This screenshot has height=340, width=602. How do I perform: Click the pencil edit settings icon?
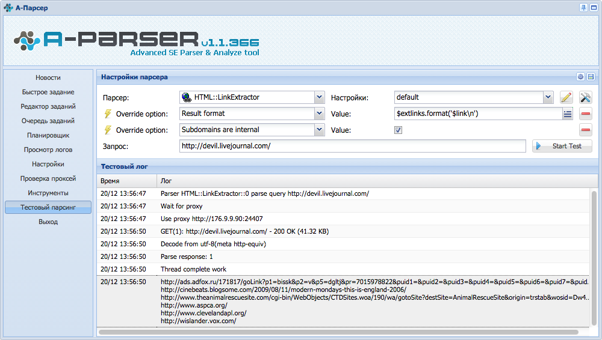coord(566,97)
